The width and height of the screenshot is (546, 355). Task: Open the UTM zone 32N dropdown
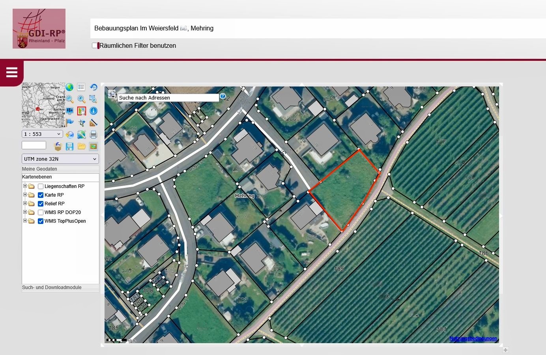click(x=60, y=159)
